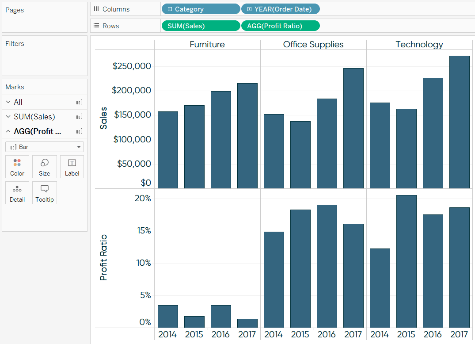
Task: Click the bar chart icon beside AGG(Profit Ratio)
Action: [x=80, y=131]
